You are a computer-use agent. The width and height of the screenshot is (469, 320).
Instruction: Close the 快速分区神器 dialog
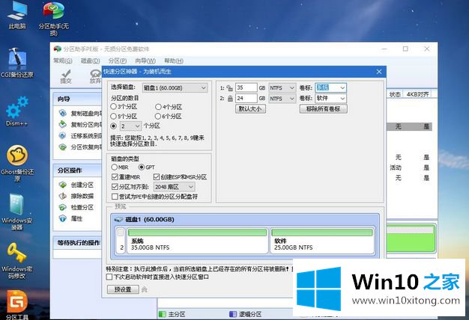coord(379,72)
